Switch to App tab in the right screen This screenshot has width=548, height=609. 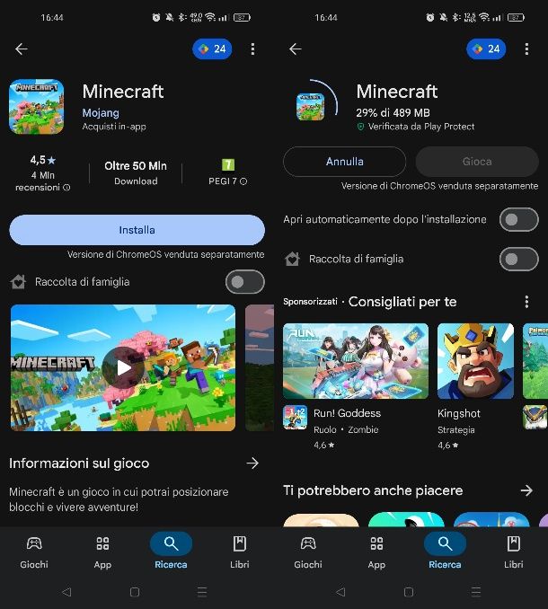click(x=376, y=552)
